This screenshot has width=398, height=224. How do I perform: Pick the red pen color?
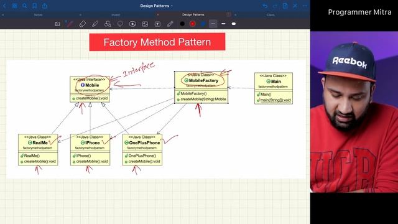192,24
